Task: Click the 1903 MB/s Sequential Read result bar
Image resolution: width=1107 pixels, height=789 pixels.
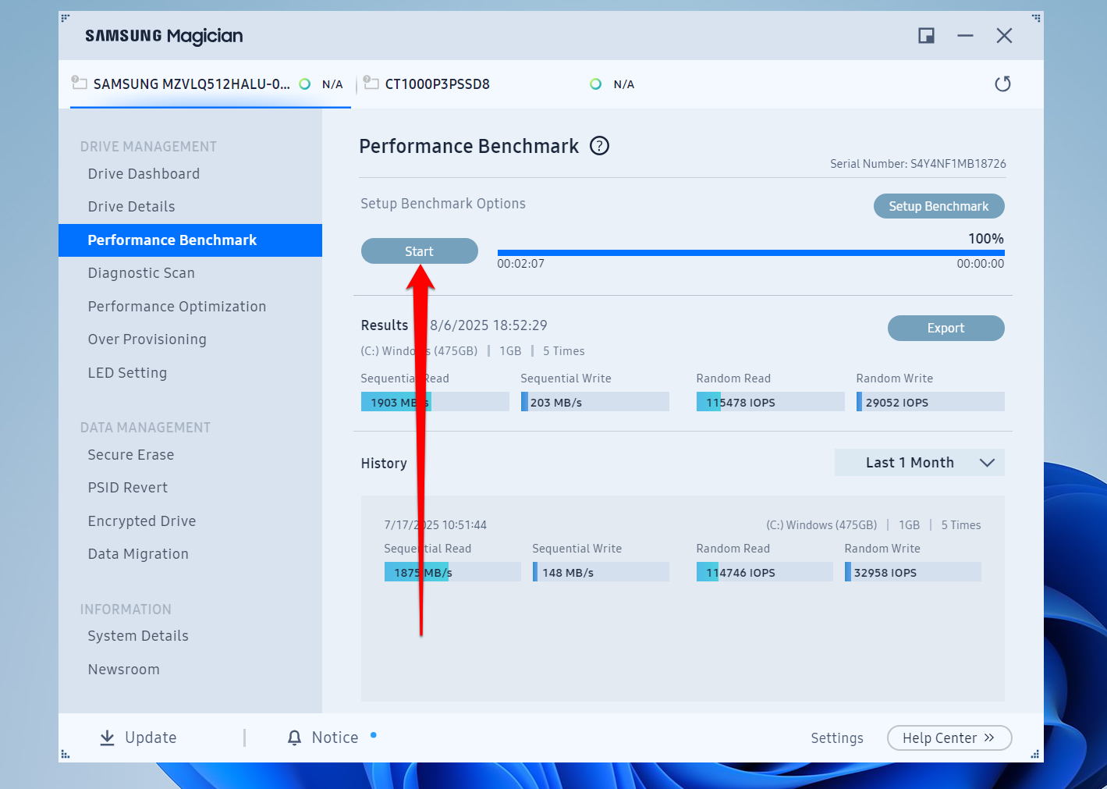Action: [435, 402]
